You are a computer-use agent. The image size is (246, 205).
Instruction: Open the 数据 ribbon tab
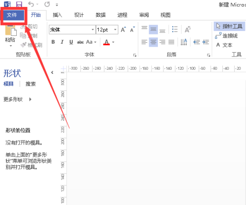(x=101, y=15)
